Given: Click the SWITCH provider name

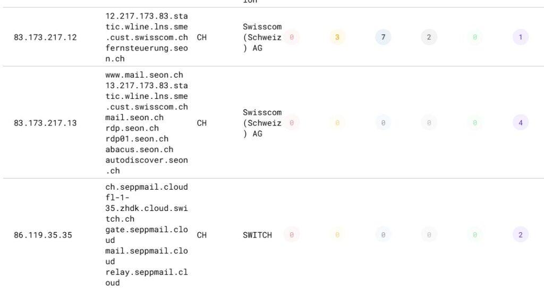Looking at the screenshot, I should pyautogui.click(x=257, y=235).
